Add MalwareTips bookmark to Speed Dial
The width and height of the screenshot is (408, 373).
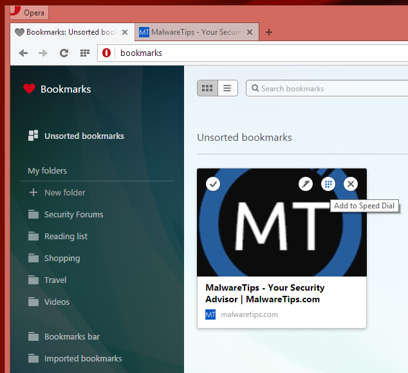328,184
